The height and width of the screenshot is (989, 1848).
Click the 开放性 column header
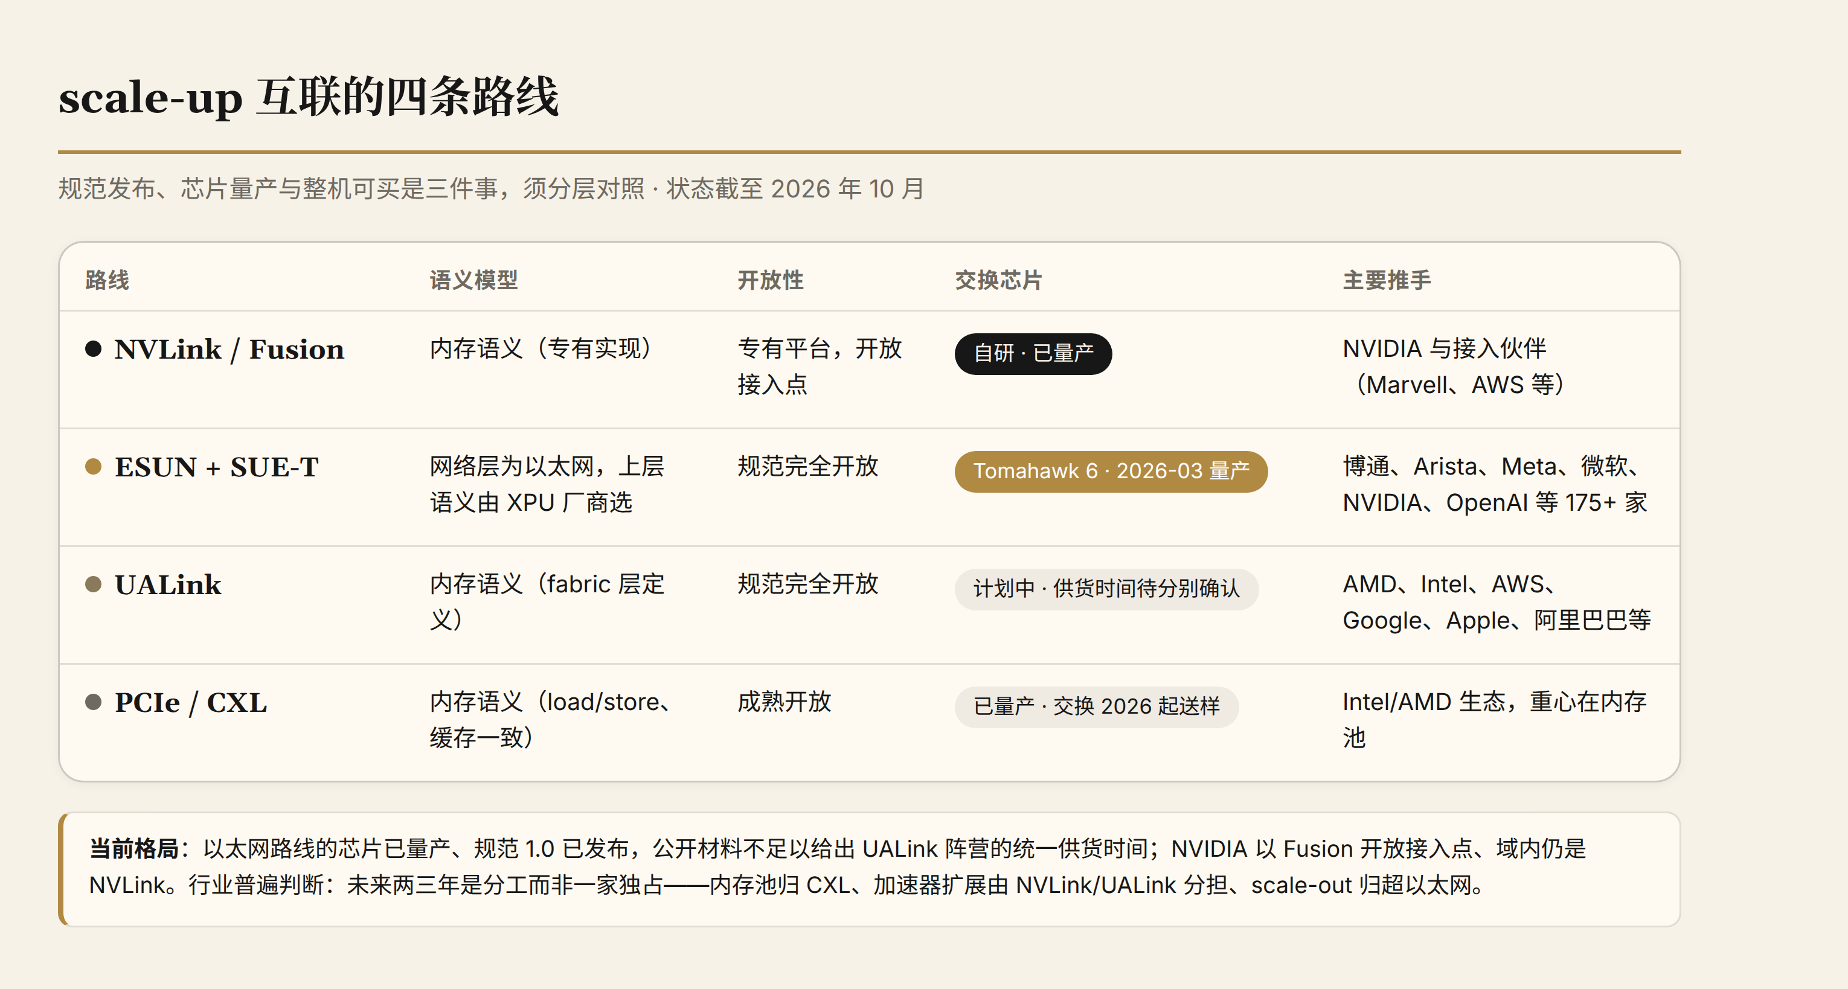[771, 280]
